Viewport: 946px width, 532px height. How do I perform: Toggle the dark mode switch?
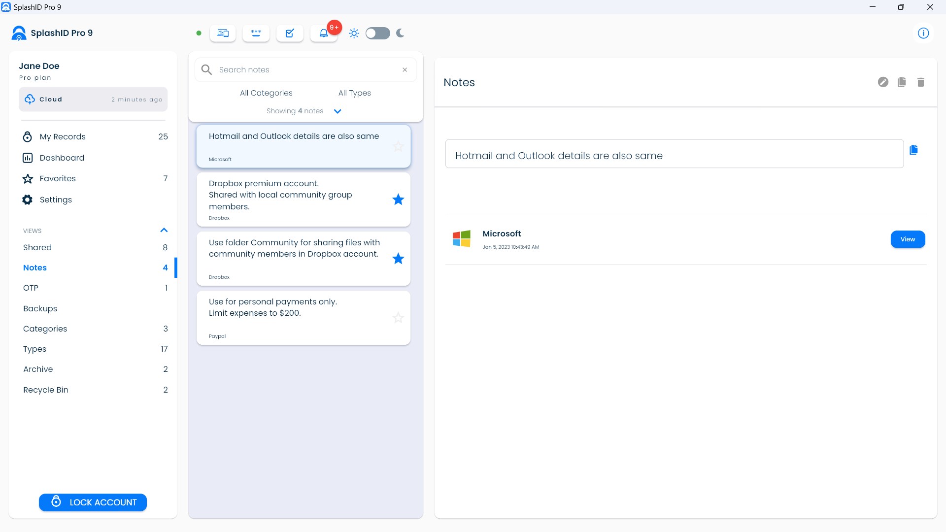click(377, 33)
